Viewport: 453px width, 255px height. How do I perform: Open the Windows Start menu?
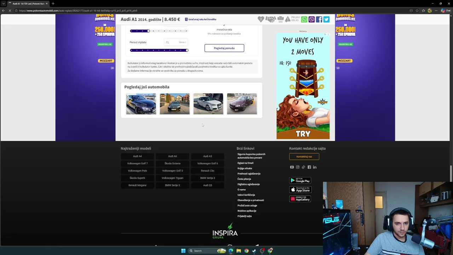(183, 251)
